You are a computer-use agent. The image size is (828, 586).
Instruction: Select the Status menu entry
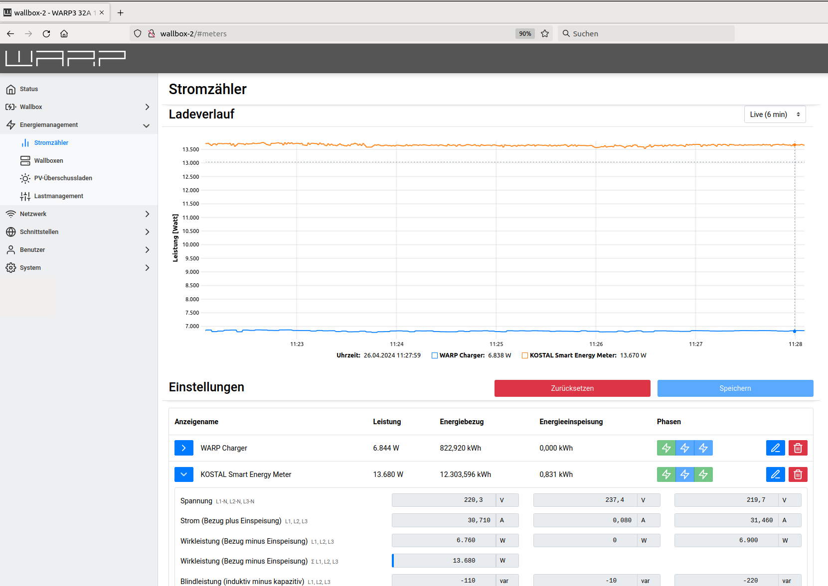79,89
